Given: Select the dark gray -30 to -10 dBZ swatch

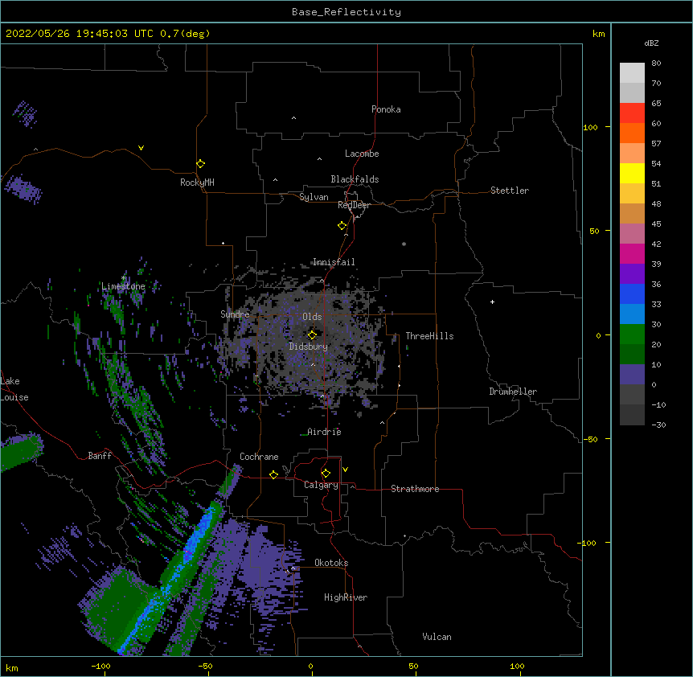Looking at the screenshot, I should pos(632,415).
